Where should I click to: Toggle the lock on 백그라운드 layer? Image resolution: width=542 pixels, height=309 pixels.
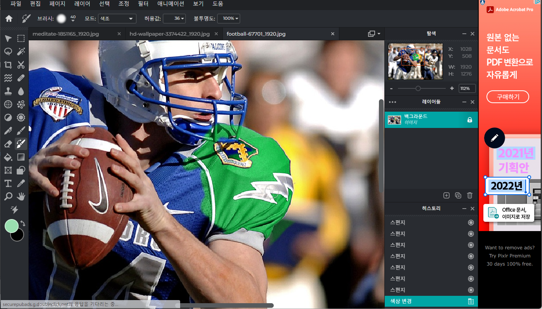(469, 120)
